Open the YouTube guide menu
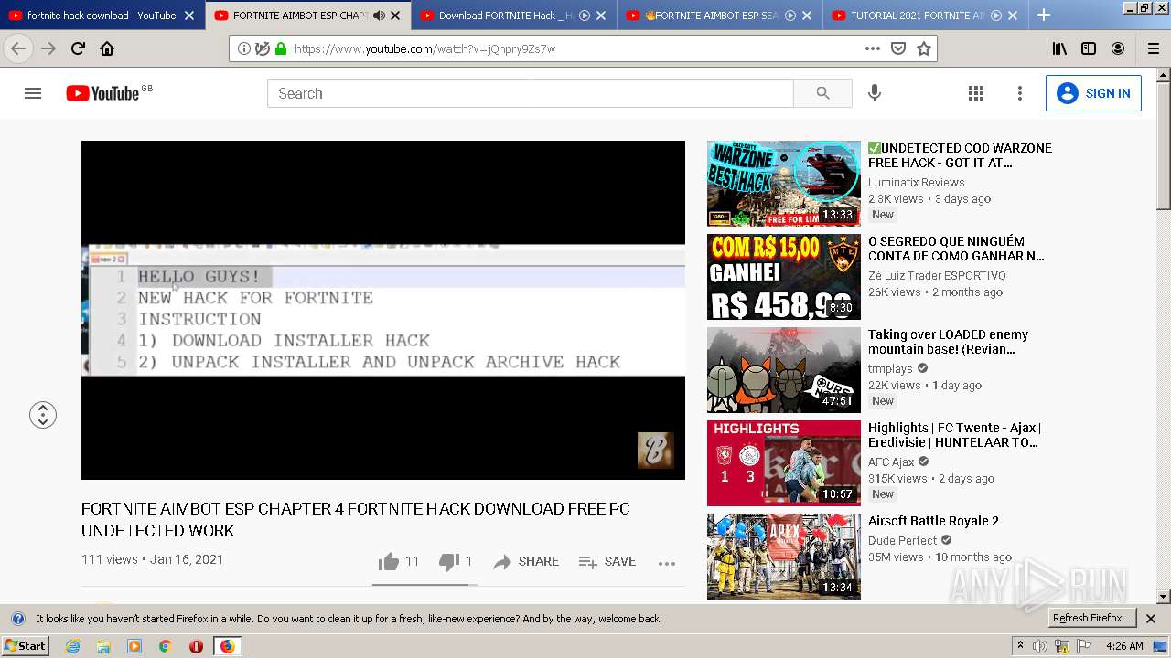The height and width of the screenshot is (658, 1171). point(33,93)
